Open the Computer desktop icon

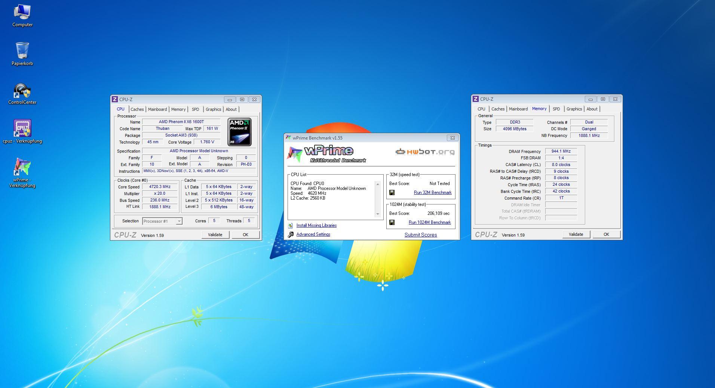click(22, 16)
